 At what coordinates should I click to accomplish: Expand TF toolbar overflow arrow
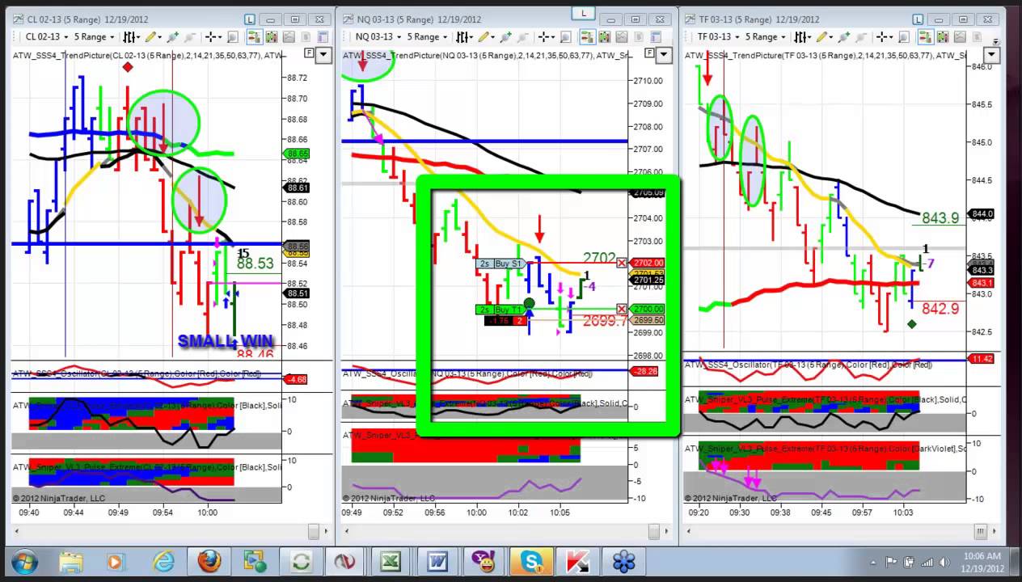point(995,42)
